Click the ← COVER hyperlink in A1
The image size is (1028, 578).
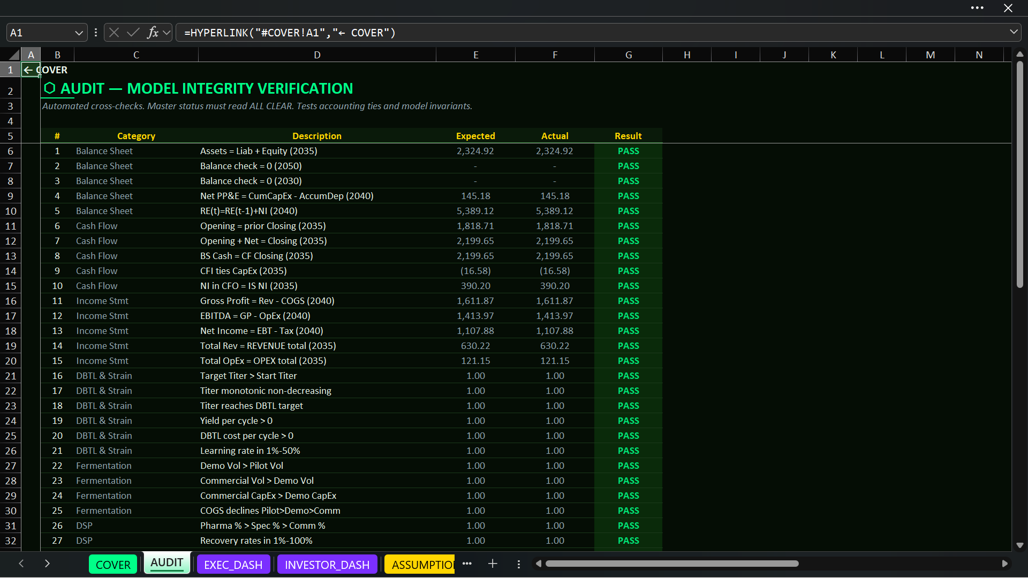tap(46, 70)
